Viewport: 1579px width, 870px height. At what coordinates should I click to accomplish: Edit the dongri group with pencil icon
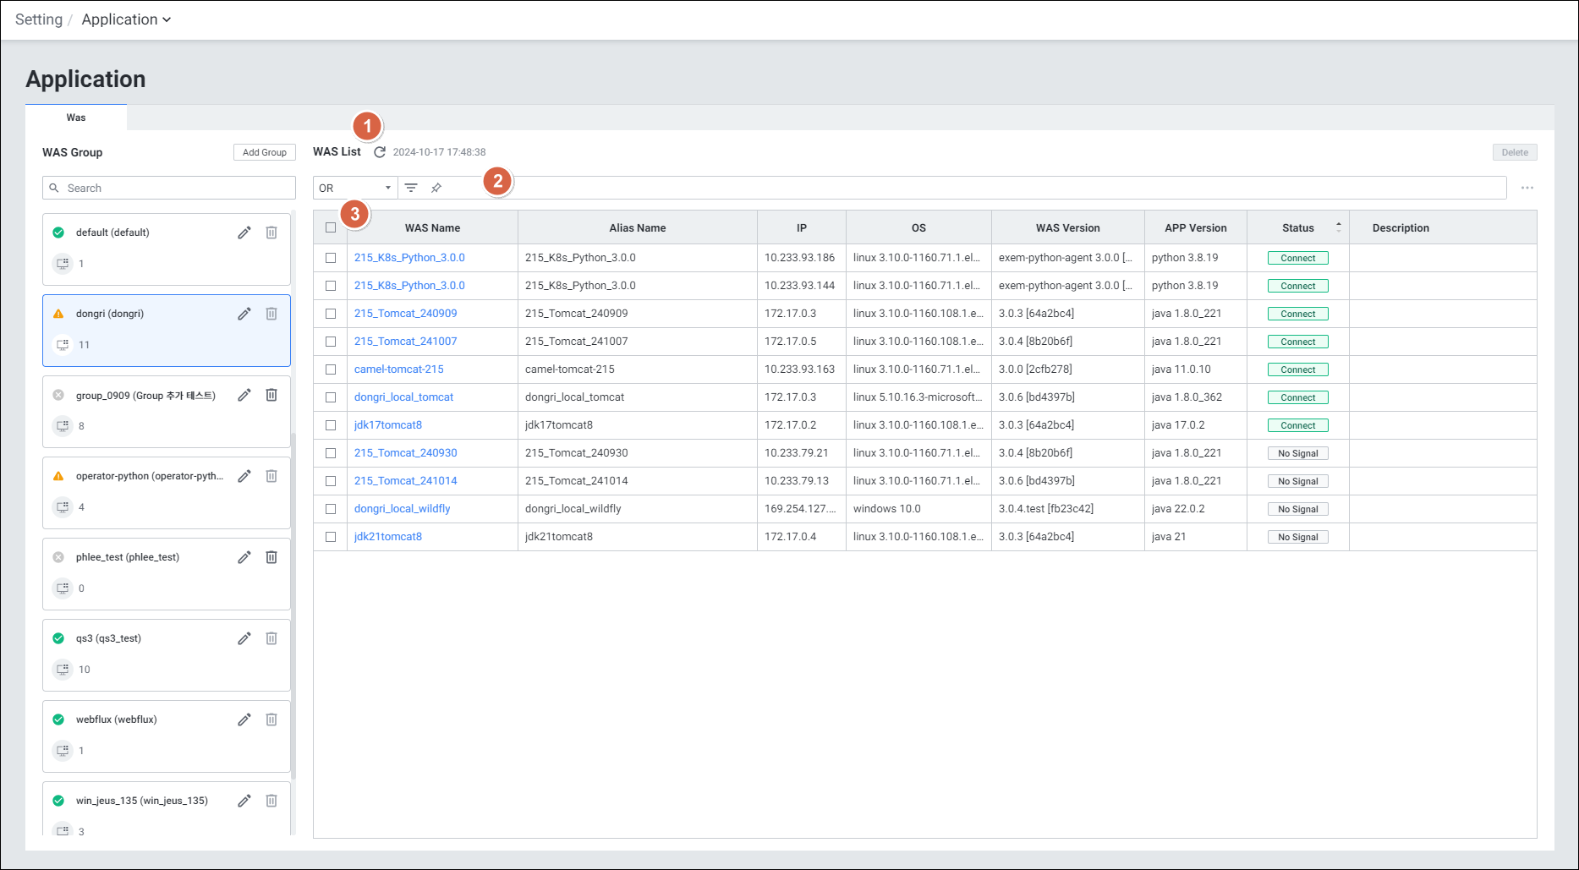[244, 314]
